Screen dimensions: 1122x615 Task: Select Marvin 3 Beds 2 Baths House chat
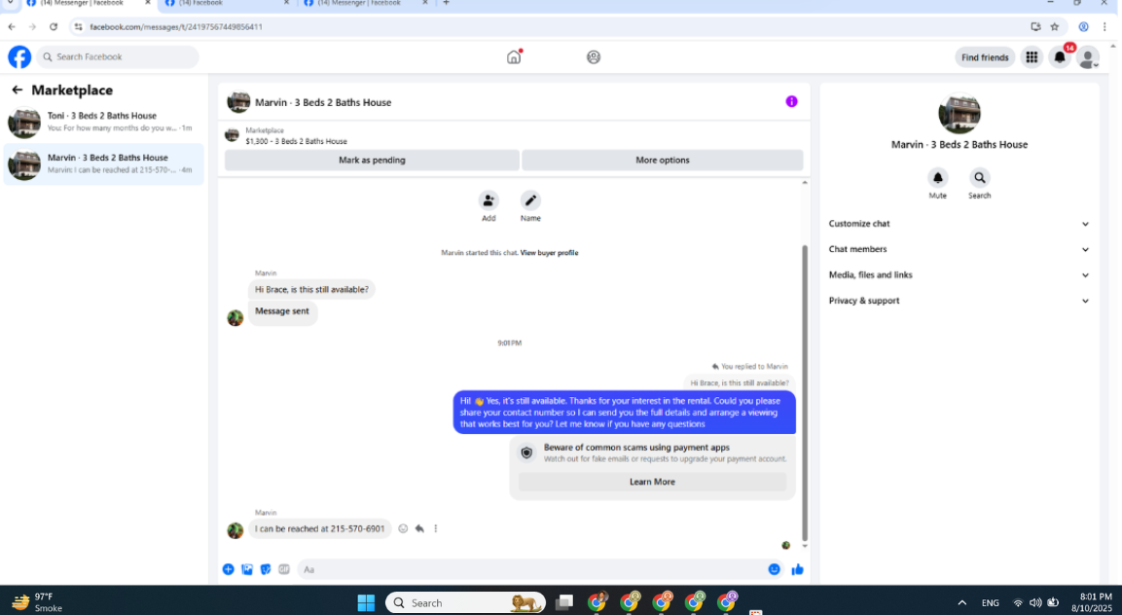[x=104, y=163]
